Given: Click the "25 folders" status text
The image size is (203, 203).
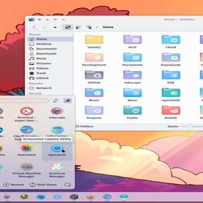Looking at the screenshot, I should click(84, 126).
